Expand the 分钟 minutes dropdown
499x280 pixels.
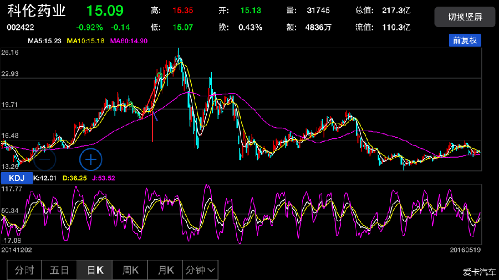[200, 270]
